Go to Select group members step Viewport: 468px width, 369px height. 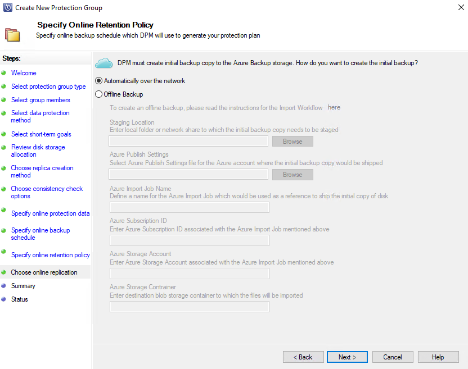click(x=40, y=100)
